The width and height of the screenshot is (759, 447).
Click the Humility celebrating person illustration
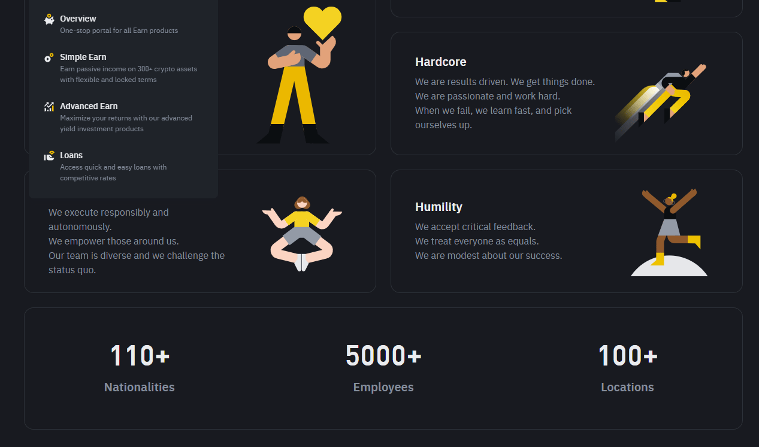669,233
